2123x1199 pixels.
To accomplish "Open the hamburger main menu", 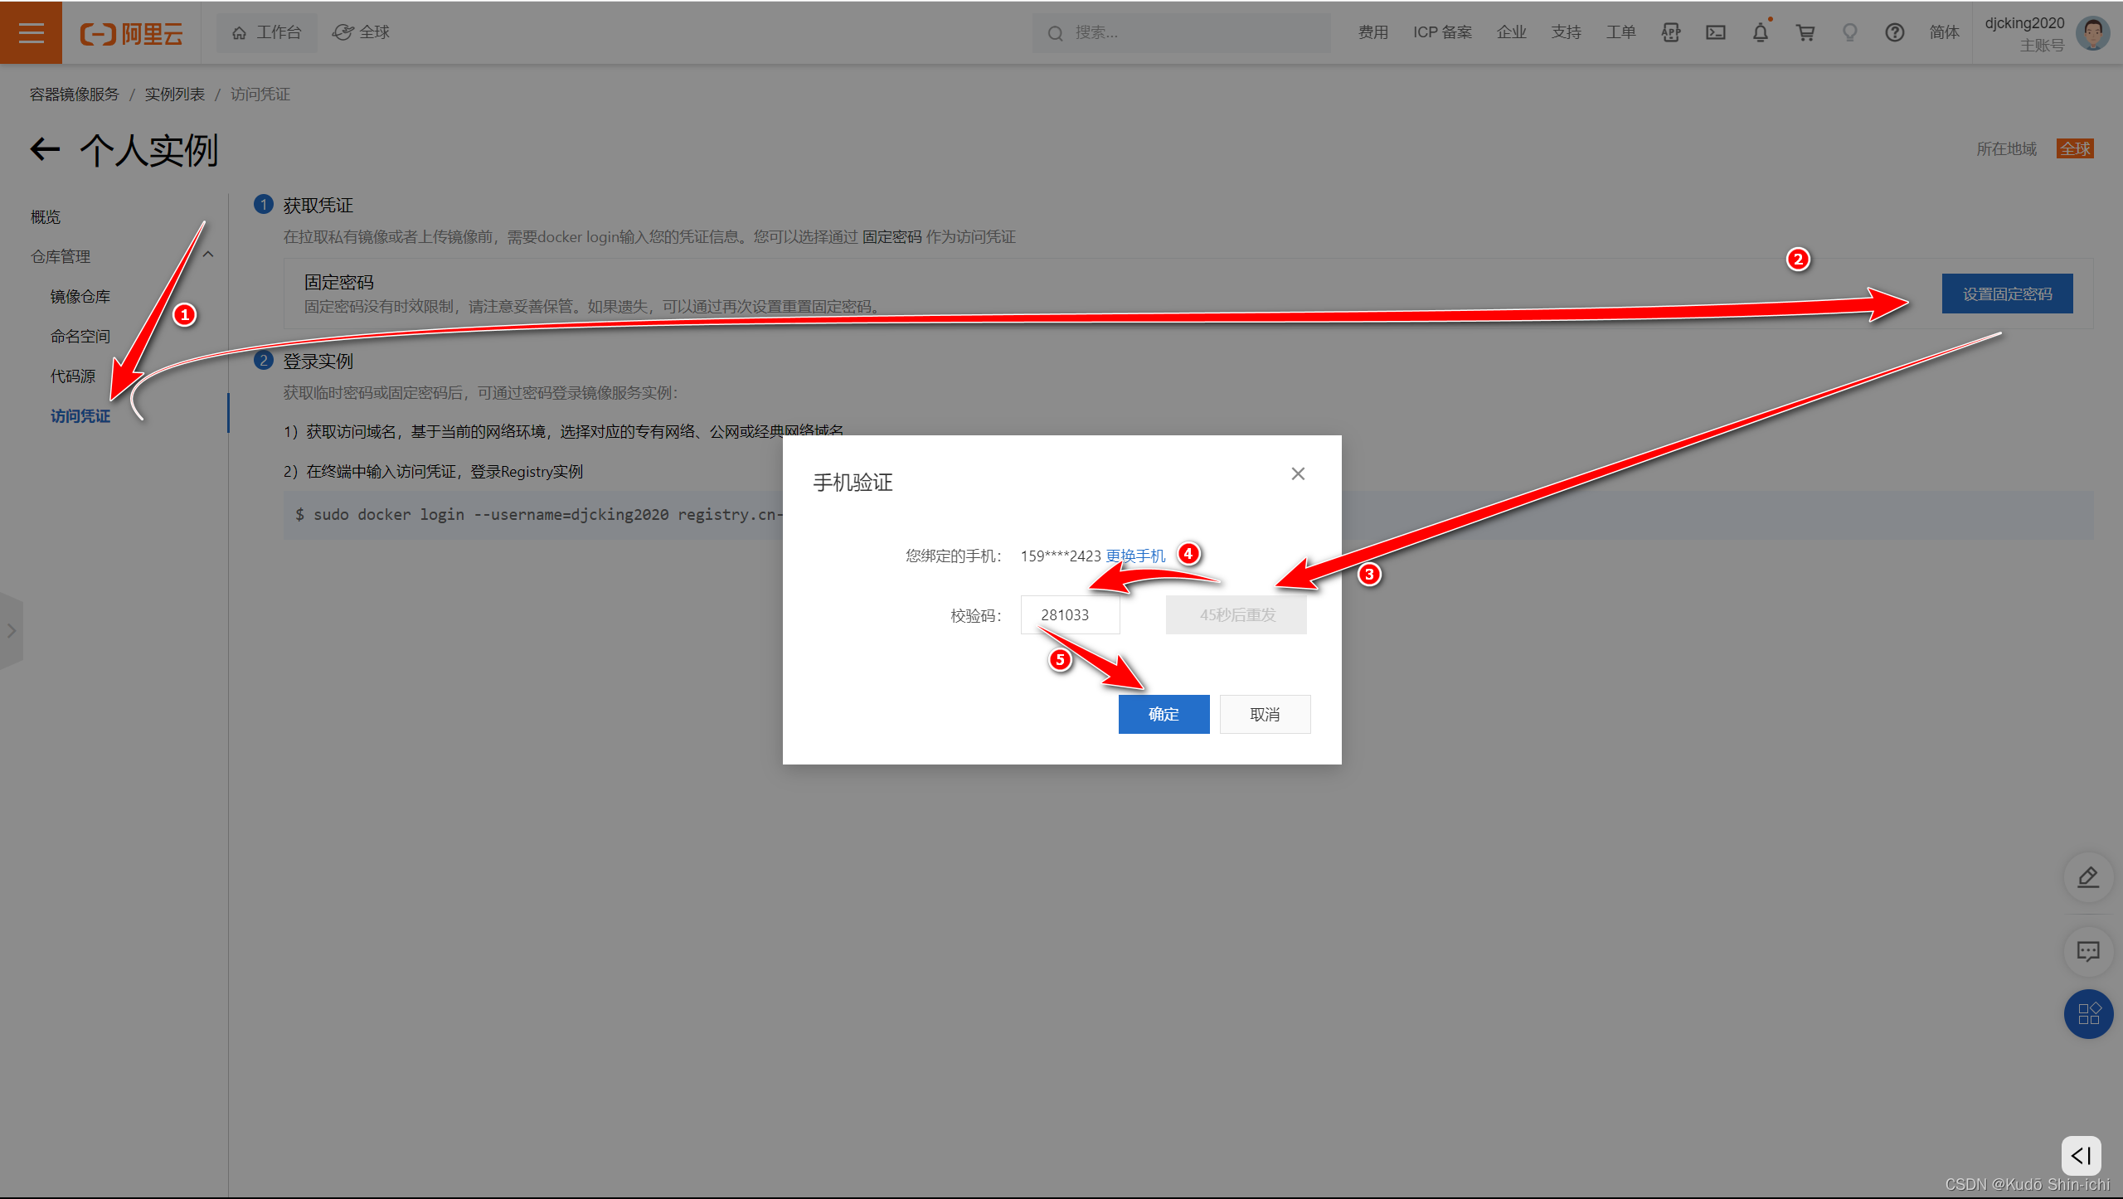I will point(31,32).
